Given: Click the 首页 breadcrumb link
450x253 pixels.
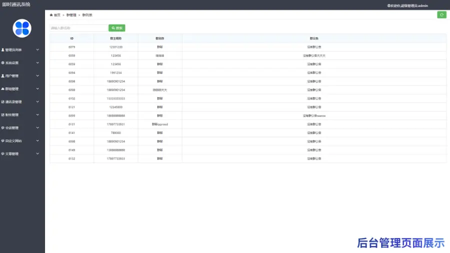Looking at the screenshot, I should pos(57,15).
